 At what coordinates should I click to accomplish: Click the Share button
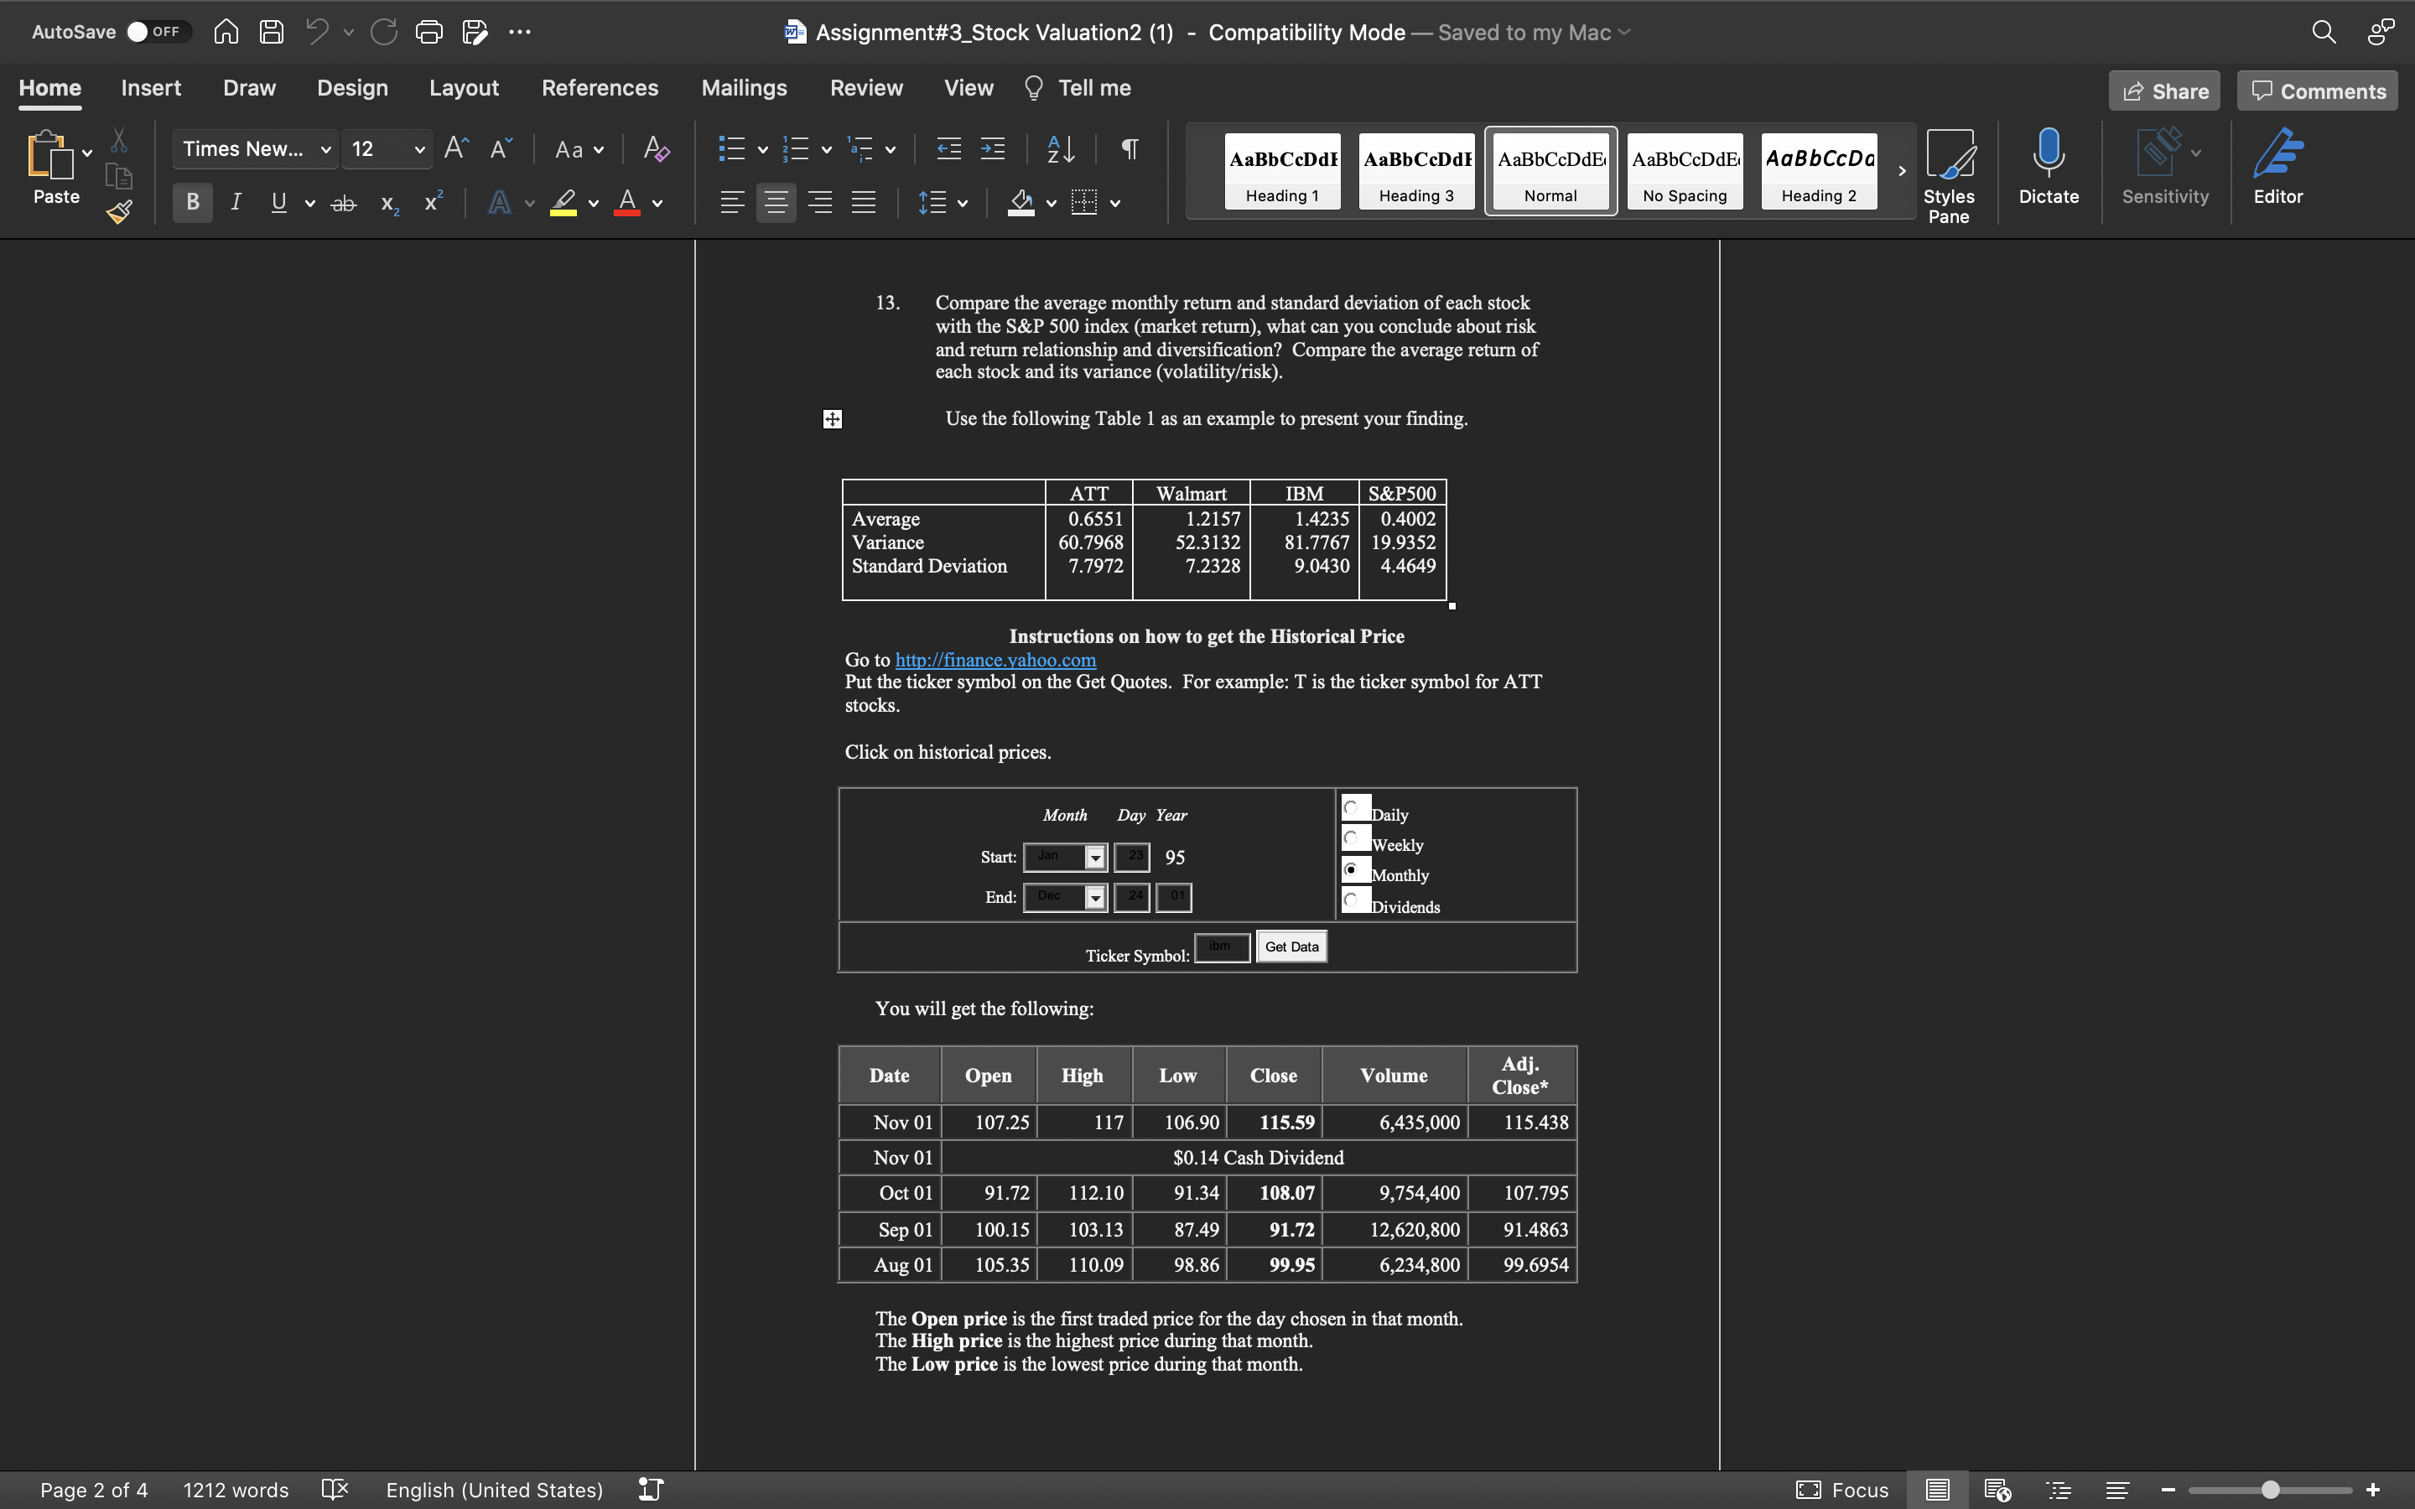2163,91
